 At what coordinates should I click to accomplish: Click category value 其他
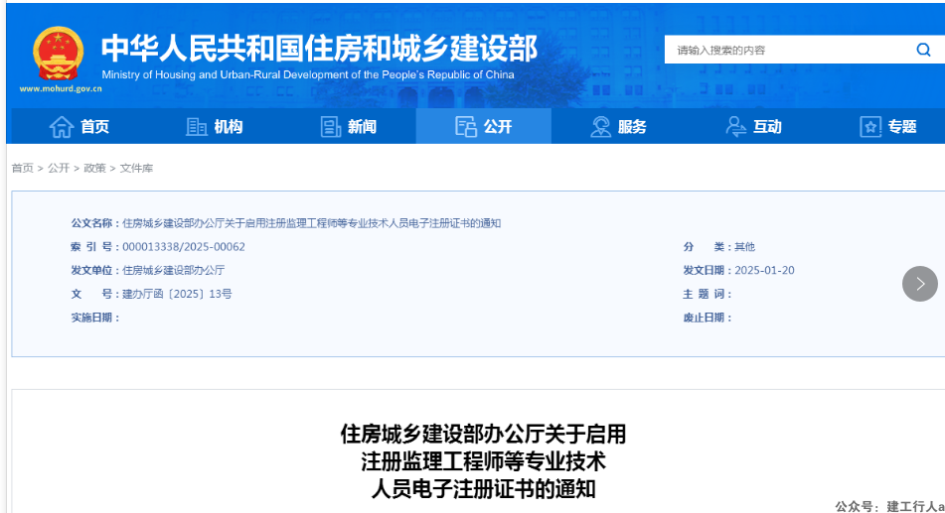744,247
